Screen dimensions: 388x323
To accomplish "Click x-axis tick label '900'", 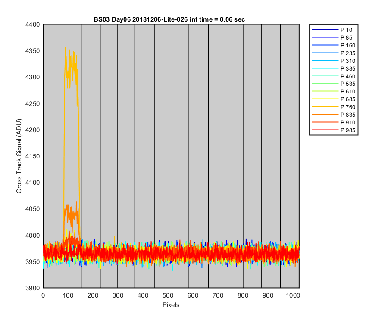I will [268, 295].
